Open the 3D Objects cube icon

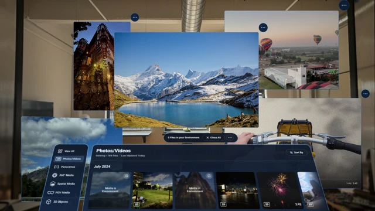[49, 202]
